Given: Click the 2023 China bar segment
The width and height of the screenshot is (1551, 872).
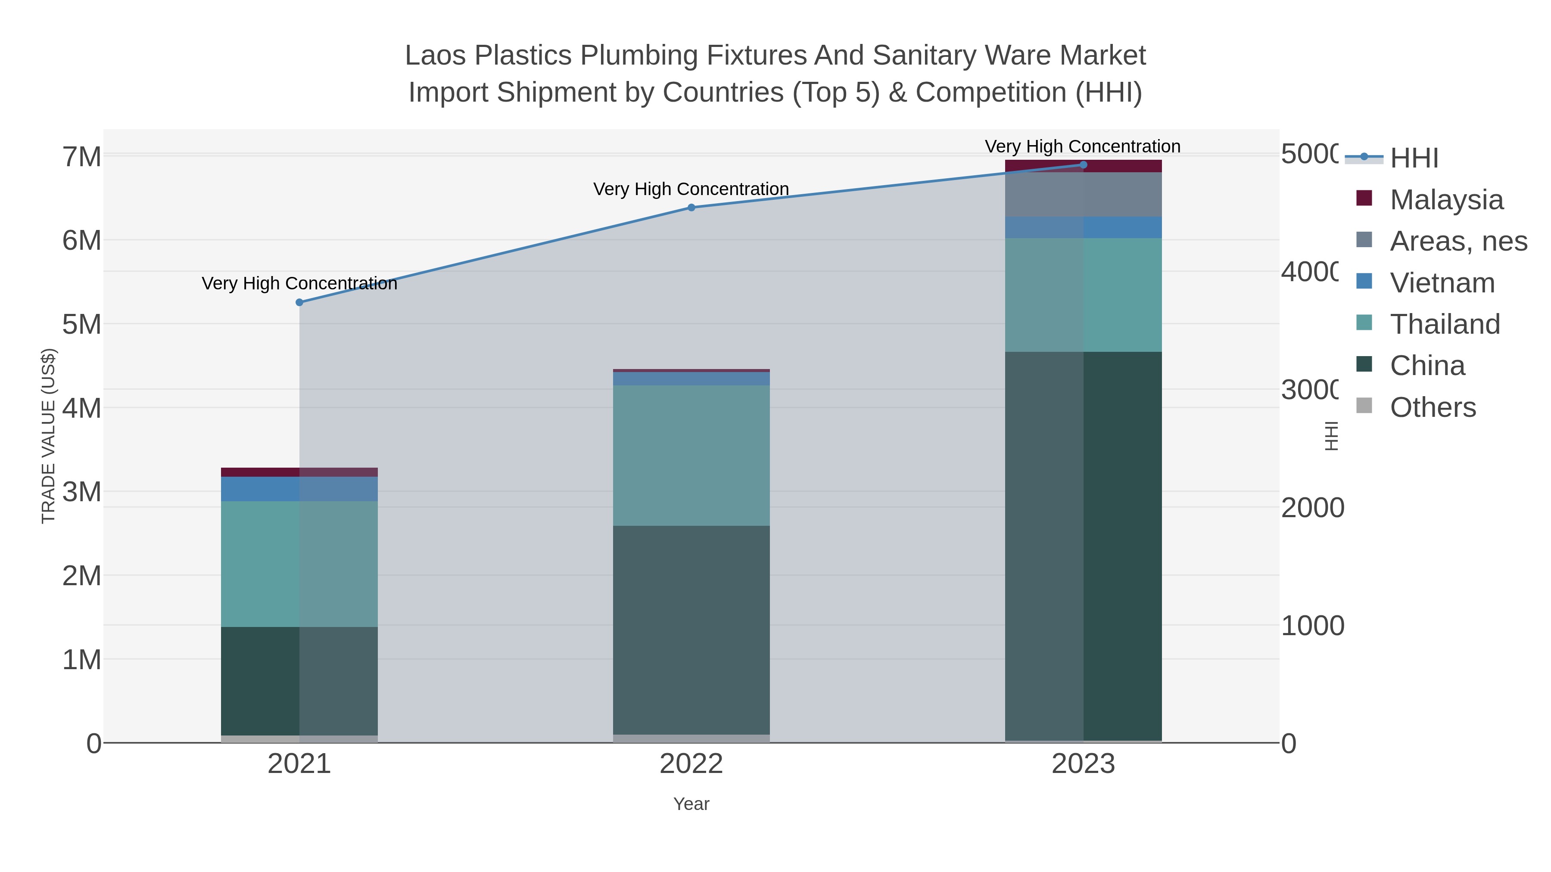Looking at the screenshot, I should (x=1083, y=546).
